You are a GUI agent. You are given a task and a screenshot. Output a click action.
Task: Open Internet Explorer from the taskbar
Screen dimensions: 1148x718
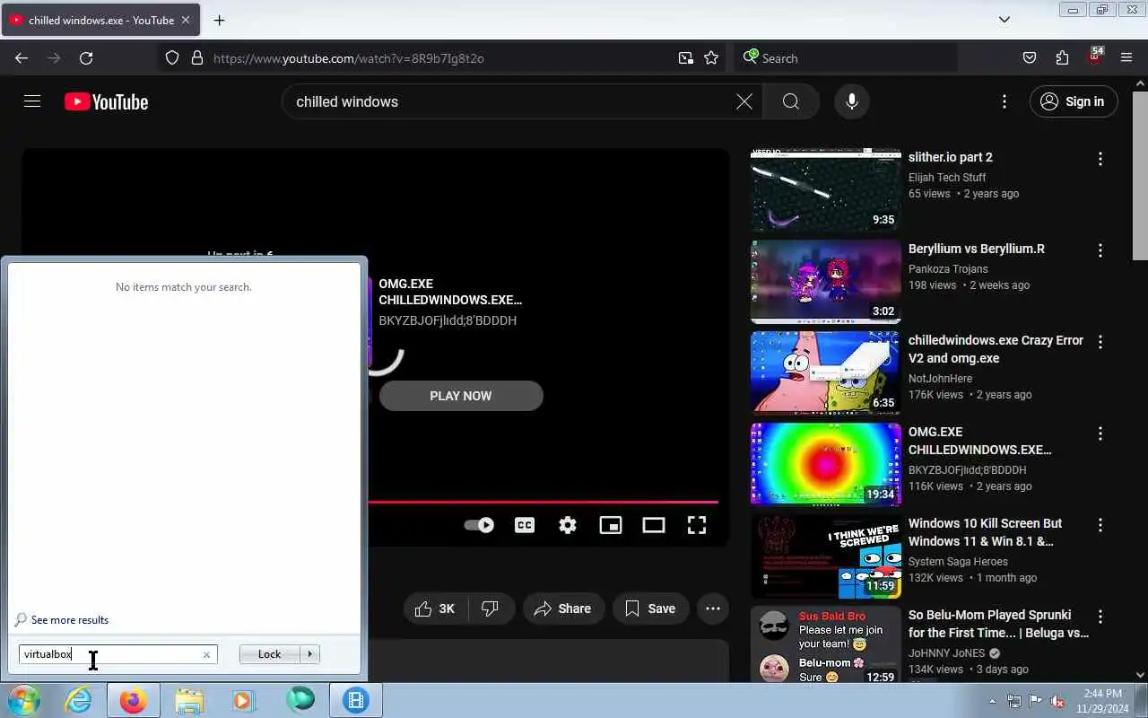pos(79,700)
